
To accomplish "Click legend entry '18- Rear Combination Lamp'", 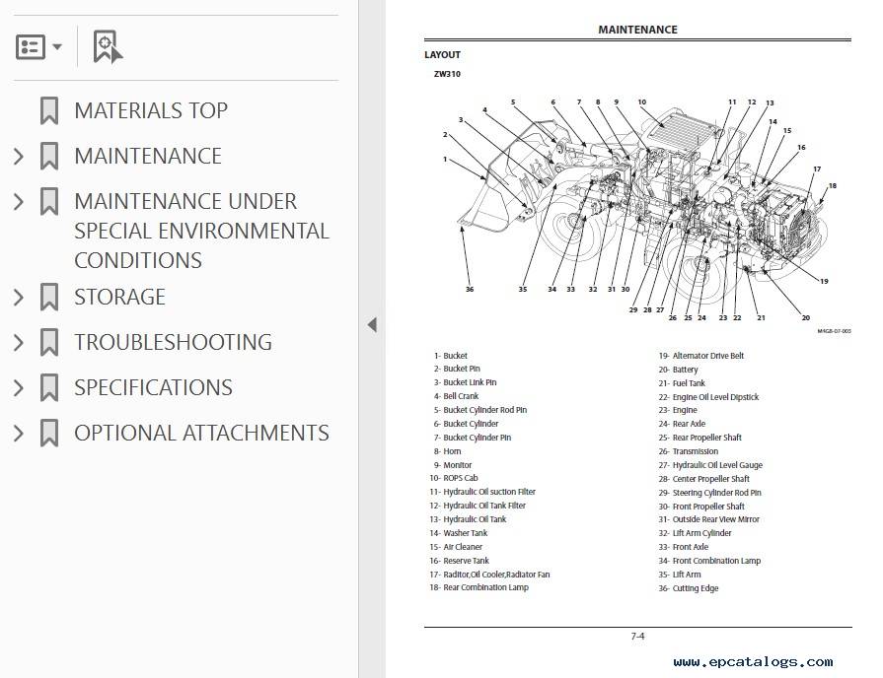I will [x=479, y=587].
